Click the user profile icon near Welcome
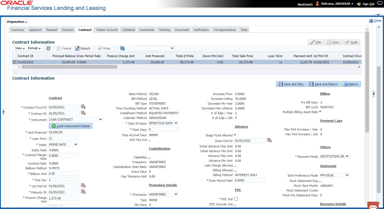This screenshot has height=209, width=384. 317,4
